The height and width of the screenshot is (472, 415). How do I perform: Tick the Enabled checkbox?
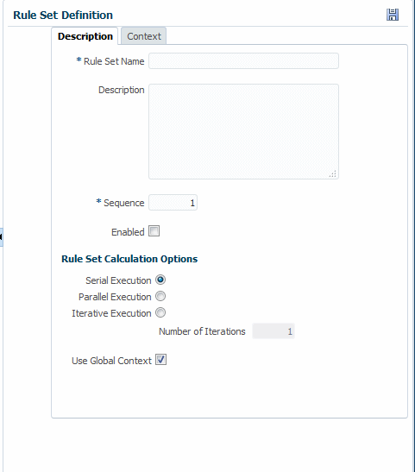pyautogui.click(x=154, y=231)
